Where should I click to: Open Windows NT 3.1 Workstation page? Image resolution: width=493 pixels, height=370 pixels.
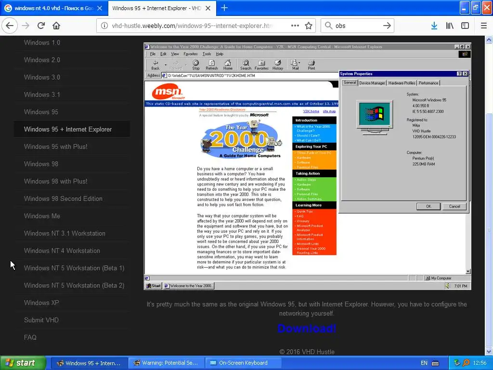click(x=65, y=233)
